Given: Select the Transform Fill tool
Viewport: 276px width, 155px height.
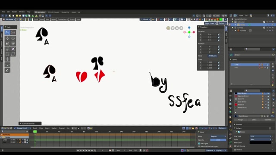Looking at the screenshot, I should (x=7, y=65).
